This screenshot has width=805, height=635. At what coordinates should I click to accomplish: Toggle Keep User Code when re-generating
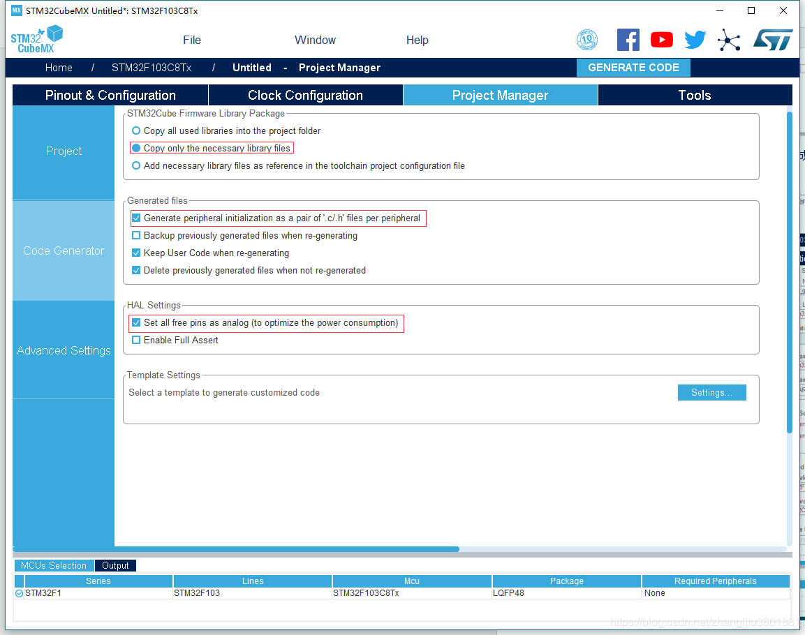[136, 253]
